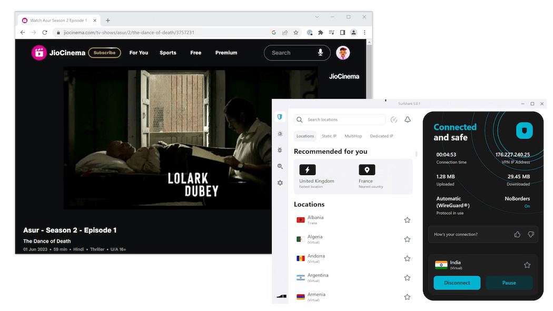Click Surfshark locations list scrollbar
The height and width of the screenshot is (311, 553).
(x=417, y=154)
